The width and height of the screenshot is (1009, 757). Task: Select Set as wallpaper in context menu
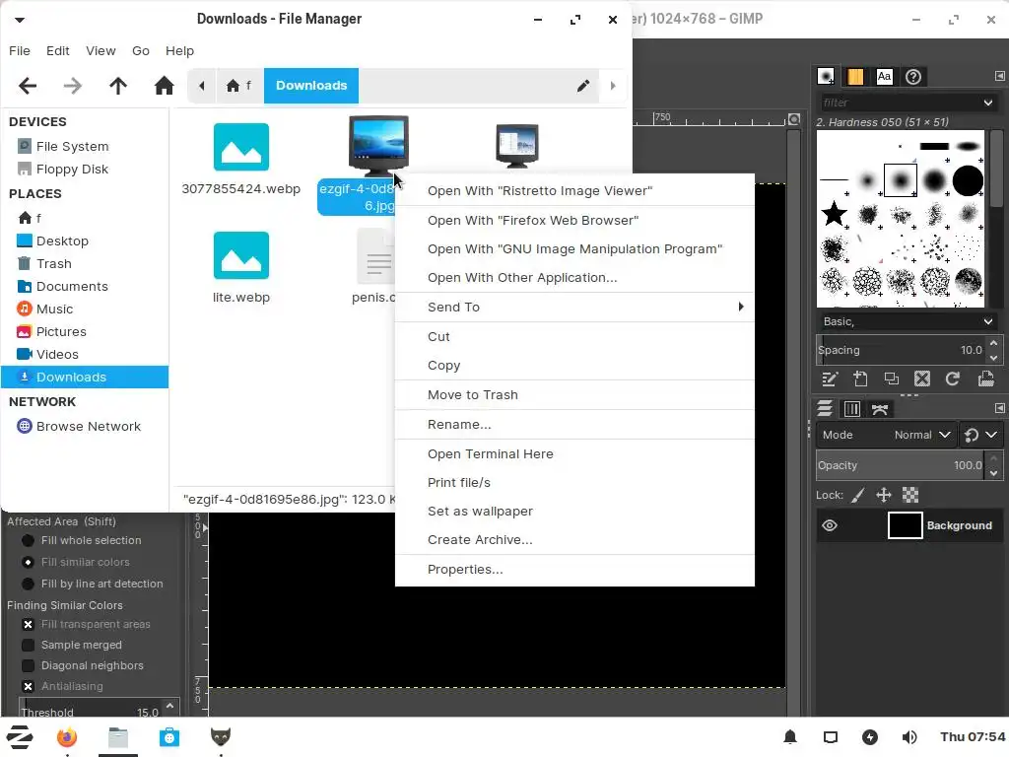point(574,512)
